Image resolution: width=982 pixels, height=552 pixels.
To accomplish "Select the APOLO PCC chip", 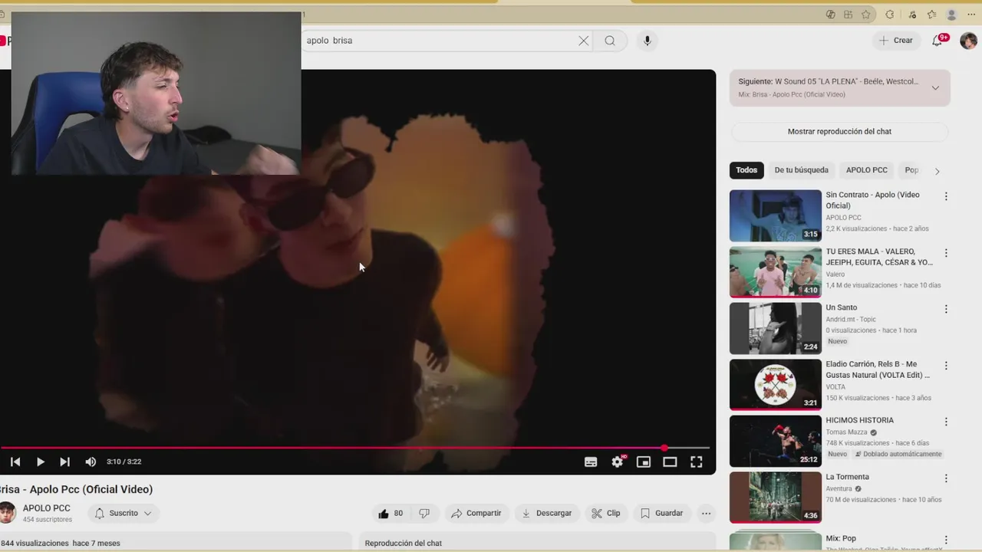I will [866, 170].
